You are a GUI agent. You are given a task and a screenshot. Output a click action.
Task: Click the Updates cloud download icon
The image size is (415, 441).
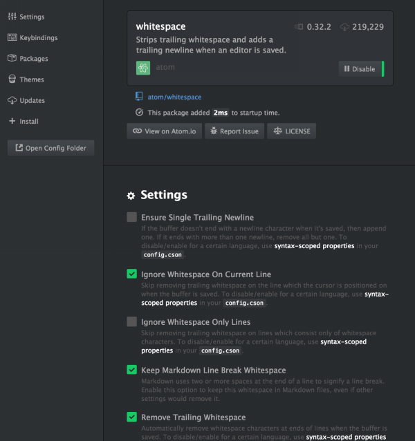click(12, 100)
